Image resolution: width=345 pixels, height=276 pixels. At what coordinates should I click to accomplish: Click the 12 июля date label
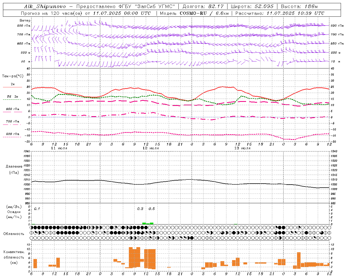pos(151,148)
